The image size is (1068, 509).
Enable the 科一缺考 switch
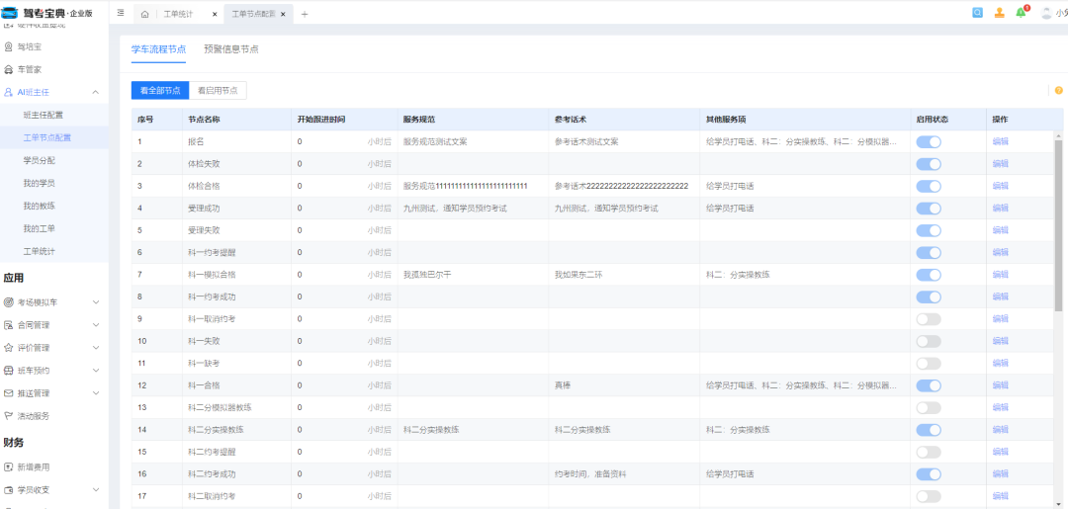(929, 364)
